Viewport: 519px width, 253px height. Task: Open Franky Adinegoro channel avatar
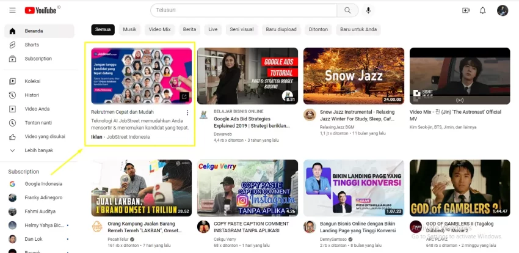[13, 198]
